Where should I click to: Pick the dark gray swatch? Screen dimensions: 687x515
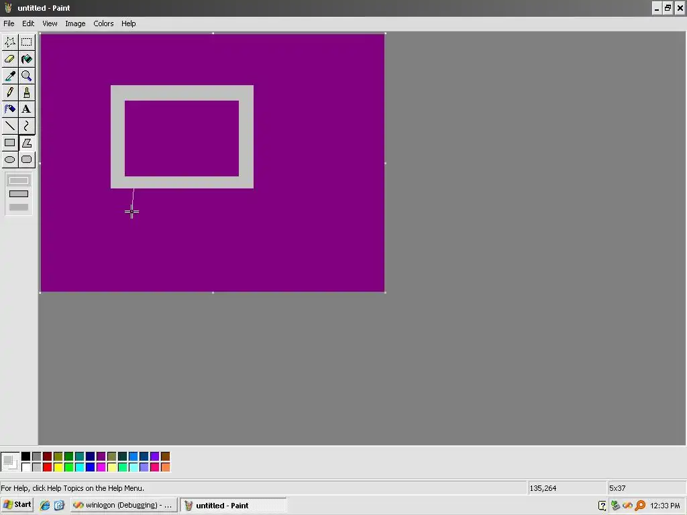pos(37,456)
